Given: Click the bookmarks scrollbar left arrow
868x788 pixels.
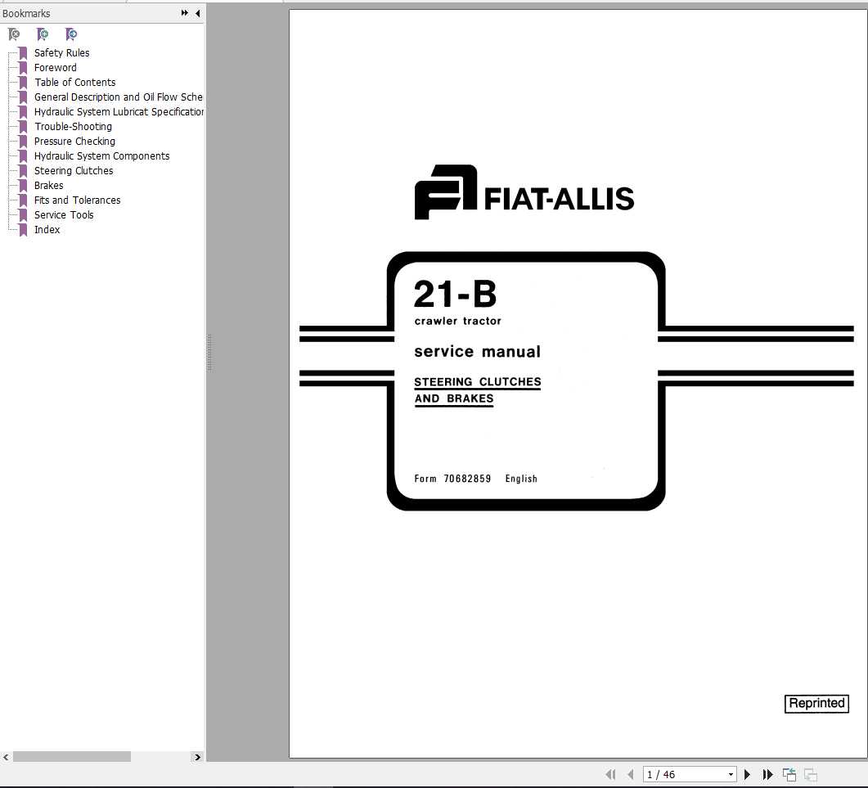Looking at the screenshot, I should [6, 757].
